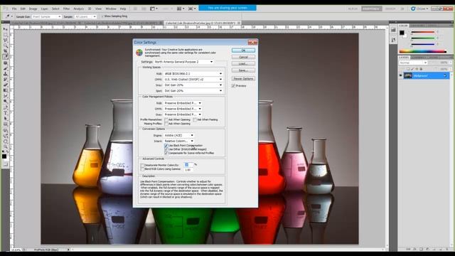Screen dimensions: 455x256
Task: Click the color spectrum ramp bar
Action: pos(423,52)
